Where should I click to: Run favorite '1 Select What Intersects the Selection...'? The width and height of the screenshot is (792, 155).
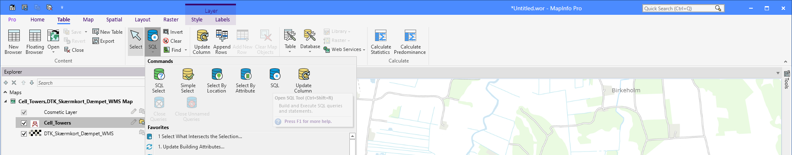[247, 136]
